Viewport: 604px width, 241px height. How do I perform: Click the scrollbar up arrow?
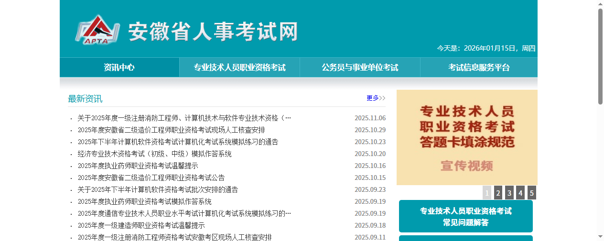click(x=600, y=4)
